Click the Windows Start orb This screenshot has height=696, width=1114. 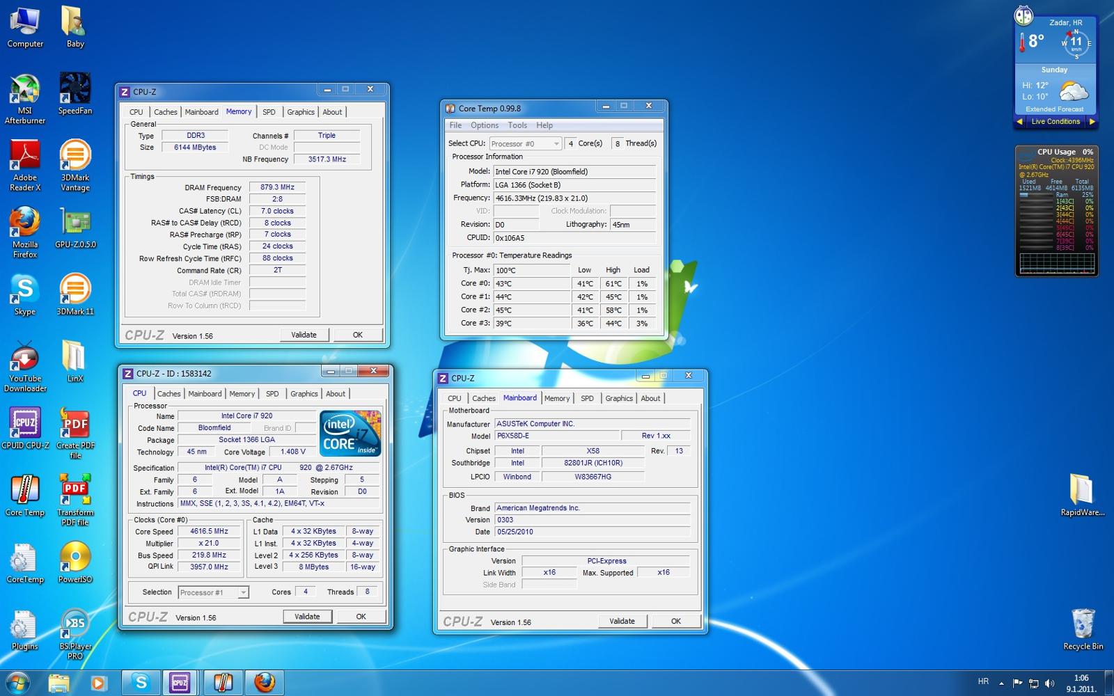(17, 683)
